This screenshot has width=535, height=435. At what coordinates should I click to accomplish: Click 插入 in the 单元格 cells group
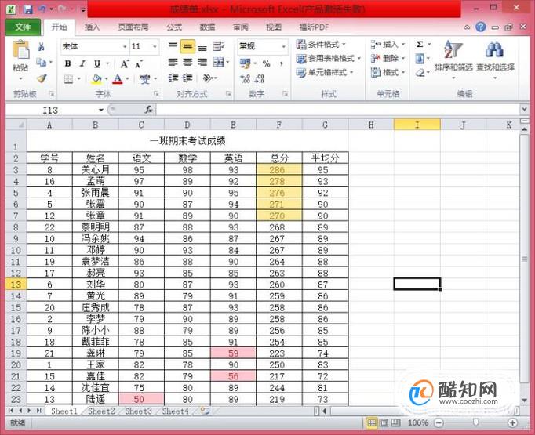click(x=388, y=45)
